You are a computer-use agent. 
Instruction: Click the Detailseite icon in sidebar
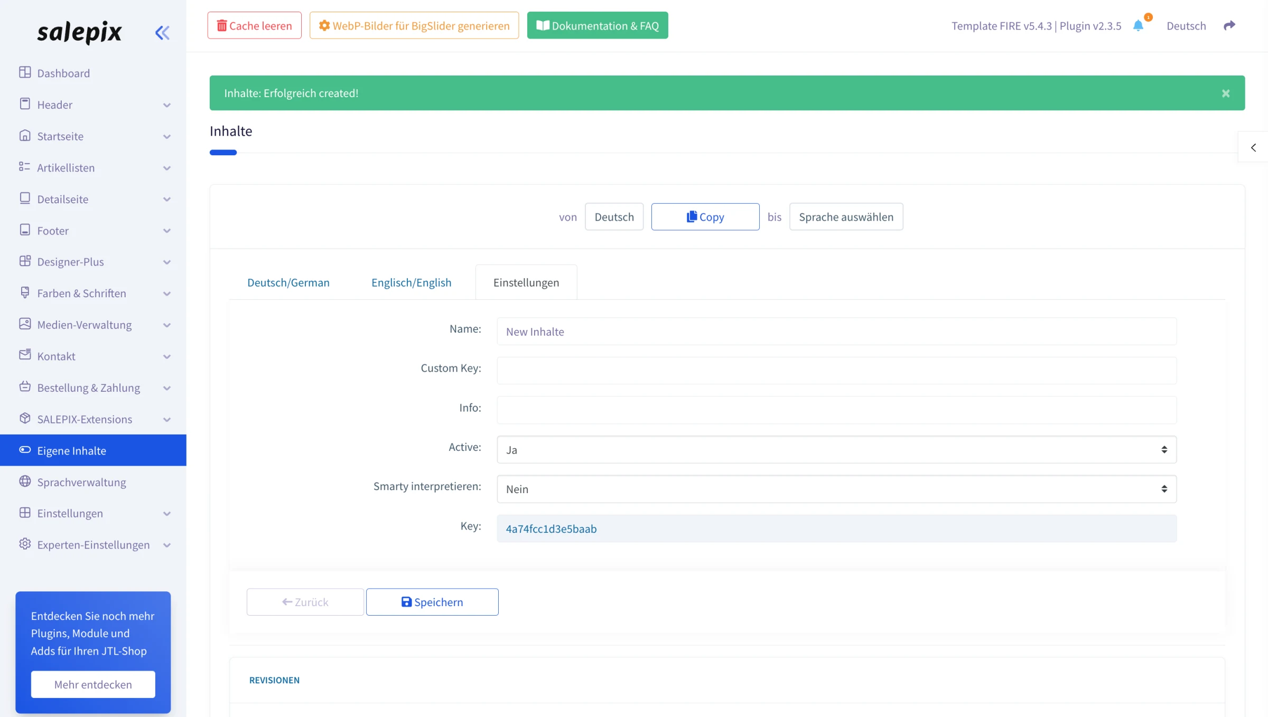click(x=25, y=199)
